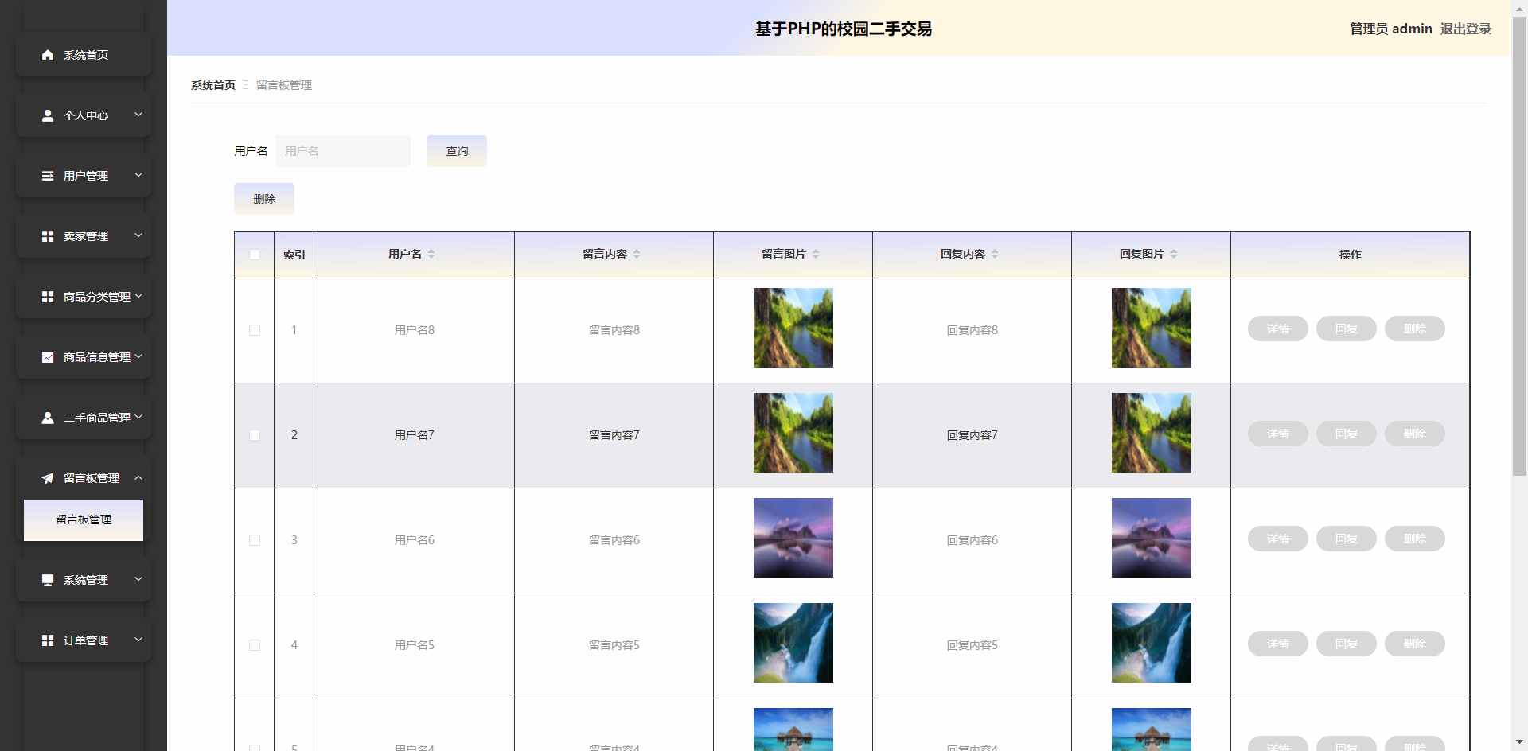Click the vertical page scrollbar thumb
The image size is (1528, 751).
tap(1519, 239)
